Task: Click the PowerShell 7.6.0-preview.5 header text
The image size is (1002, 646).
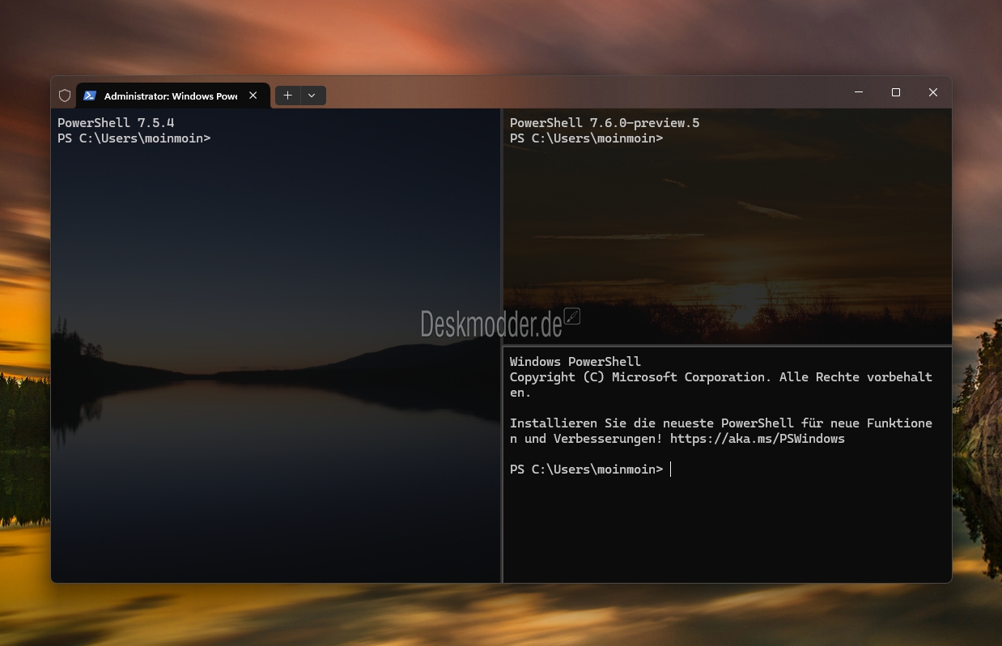Action: coord(604,123)
